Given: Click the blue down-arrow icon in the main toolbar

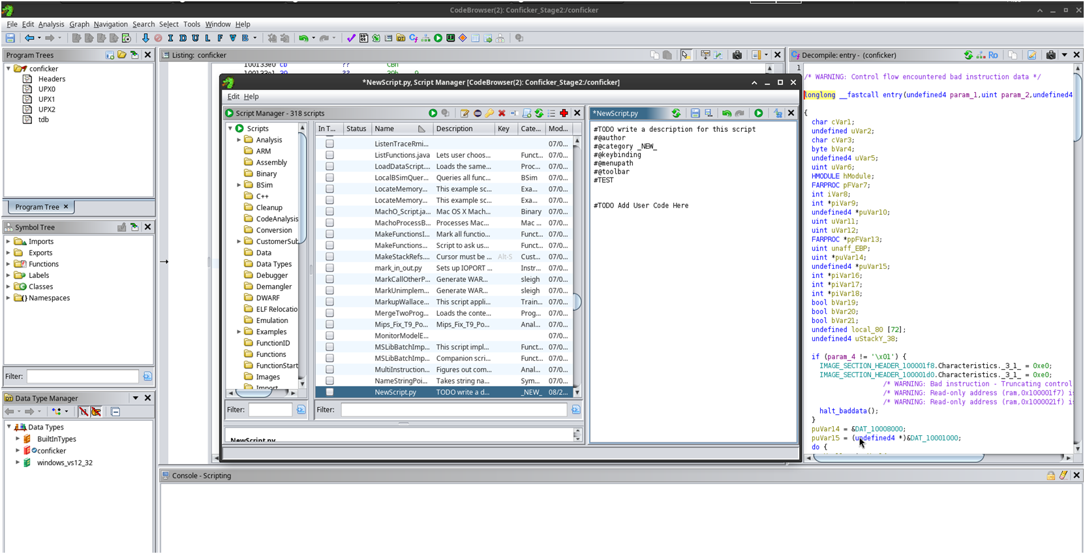Looking at the screenshot, I should click(x=145, y=38).
